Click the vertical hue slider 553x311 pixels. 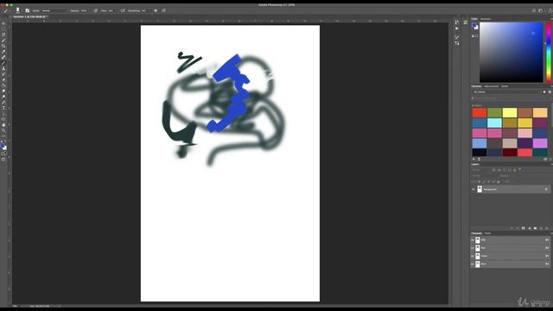[x=549, y=52]
